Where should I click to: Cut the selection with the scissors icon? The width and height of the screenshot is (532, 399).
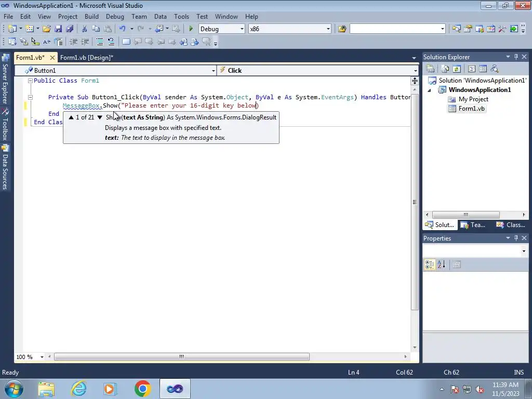click(85, 29)
